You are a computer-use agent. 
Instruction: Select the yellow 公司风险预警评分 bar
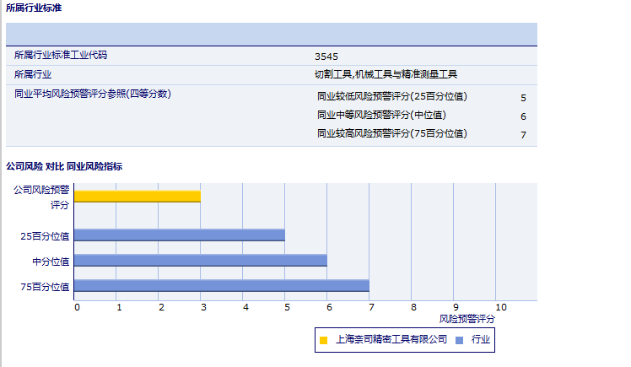click(138, 197)
